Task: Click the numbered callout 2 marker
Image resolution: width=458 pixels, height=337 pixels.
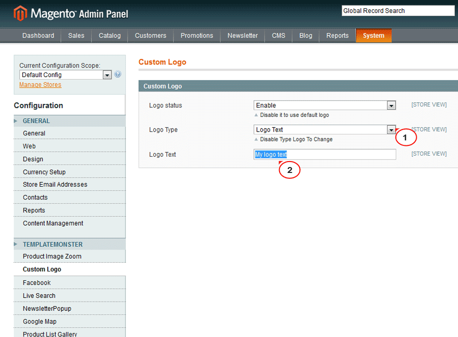Action: point(289,170)
